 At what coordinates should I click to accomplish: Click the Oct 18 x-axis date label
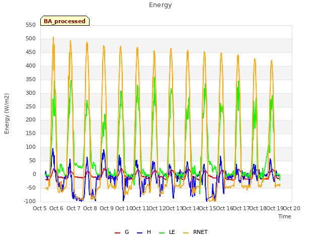pyautogui.click(x=258, y=208)
